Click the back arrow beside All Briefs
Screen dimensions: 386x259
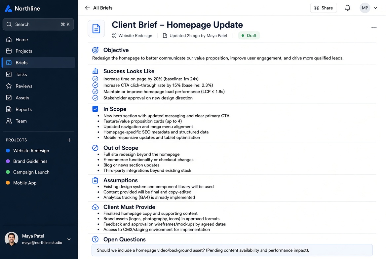(x=87, y=8)
